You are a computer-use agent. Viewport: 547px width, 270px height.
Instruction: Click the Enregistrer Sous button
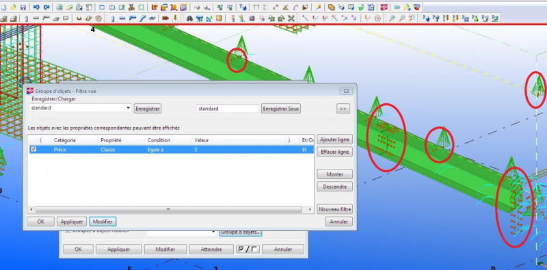[281, 109]
